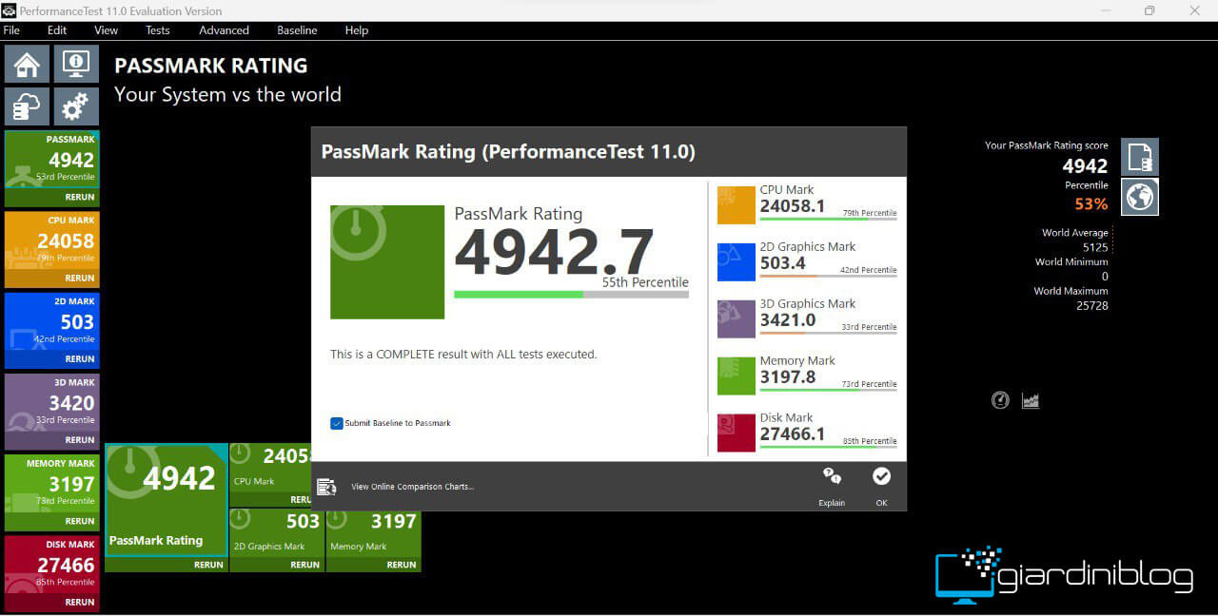Click the Explain question icon

pyautogui.click(x=832, y=477)
